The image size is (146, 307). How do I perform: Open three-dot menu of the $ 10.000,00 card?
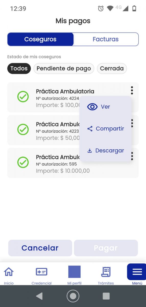click(132, 156)
